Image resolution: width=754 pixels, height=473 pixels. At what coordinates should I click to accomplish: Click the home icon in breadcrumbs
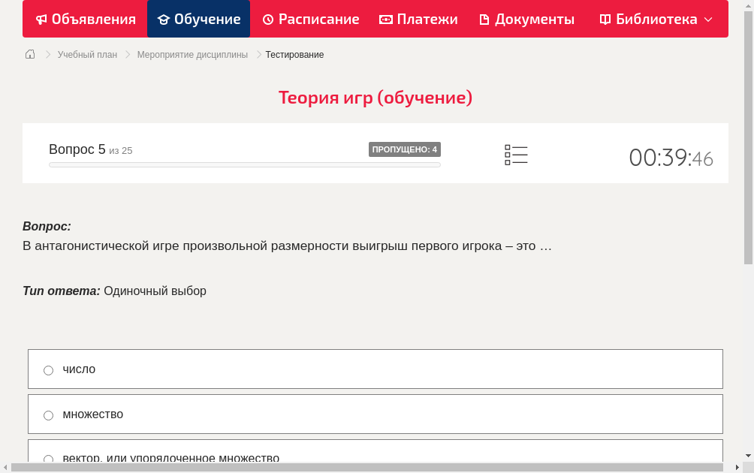pyautogui.click(x=29, y=53)
